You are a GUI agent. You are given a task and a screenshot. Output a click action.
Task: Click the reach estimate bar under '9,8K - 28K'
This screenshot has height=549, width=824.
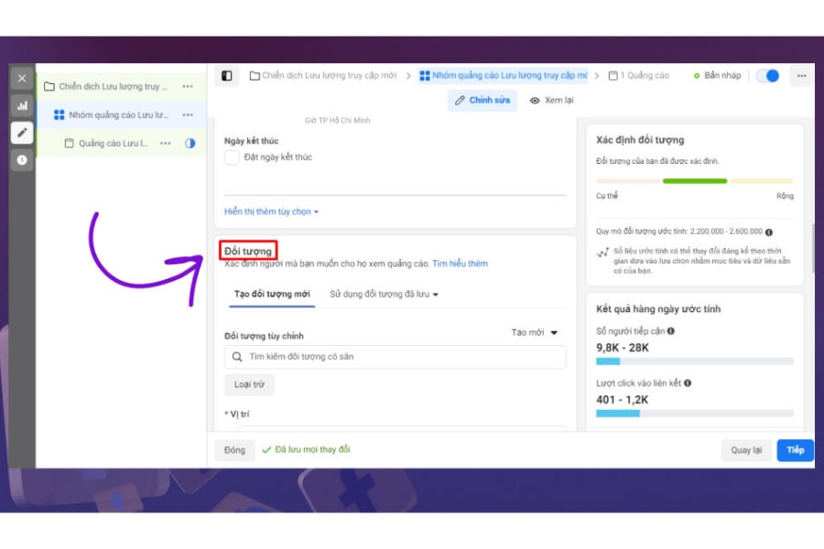coord(695,361)
